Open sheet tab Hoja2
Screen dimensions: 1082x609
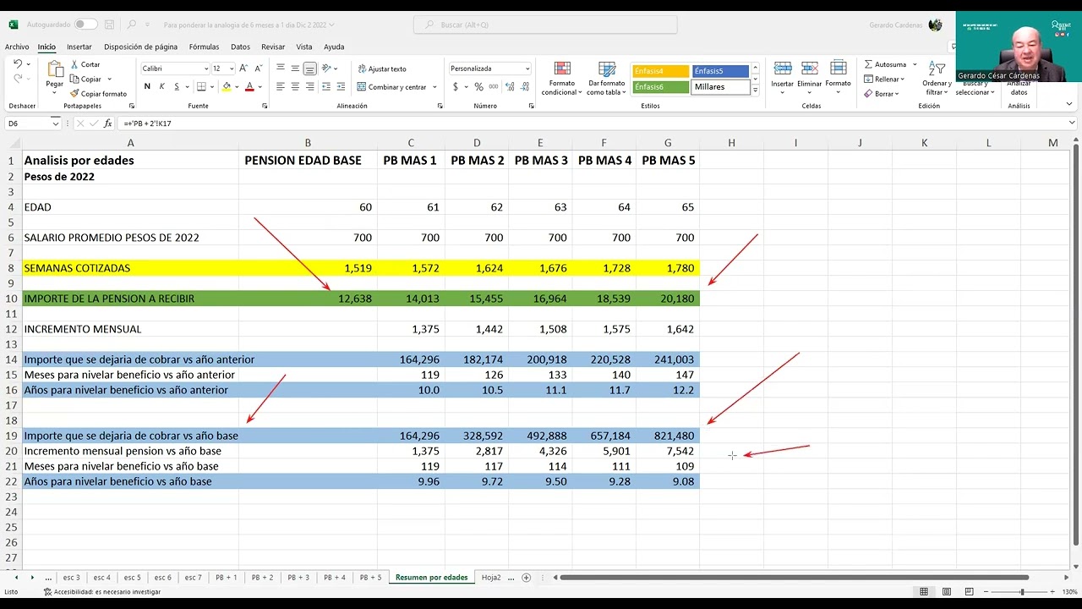(491, 578)
